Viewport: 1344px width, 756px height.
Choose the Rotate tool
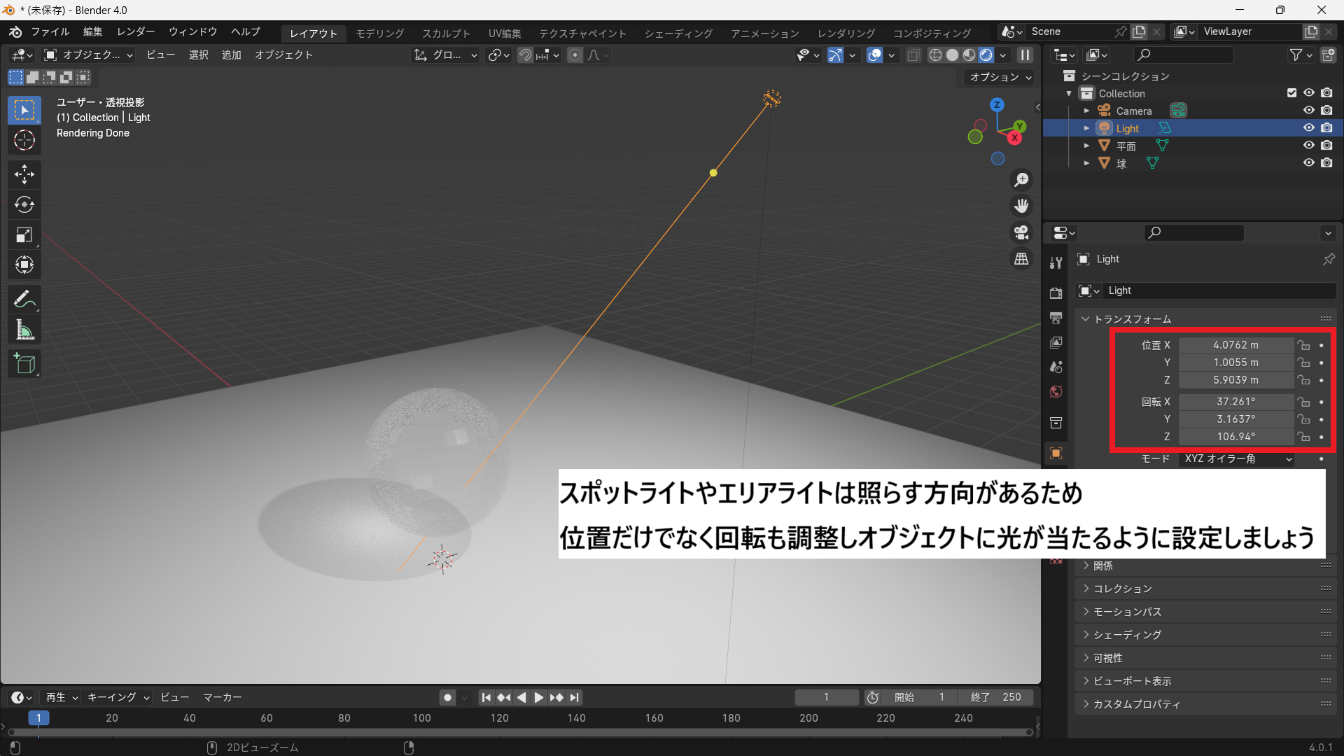(x=24, y=204)
